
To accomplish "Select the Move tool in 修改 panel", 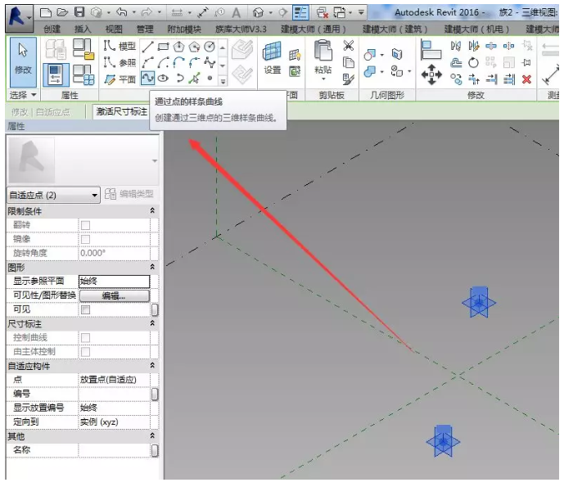I will click(431, 74).
